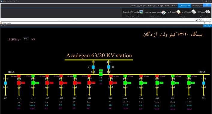Screen dimensions: 212x114
Task: Open the sensors and parts list icon
Action: pos(163,12)
